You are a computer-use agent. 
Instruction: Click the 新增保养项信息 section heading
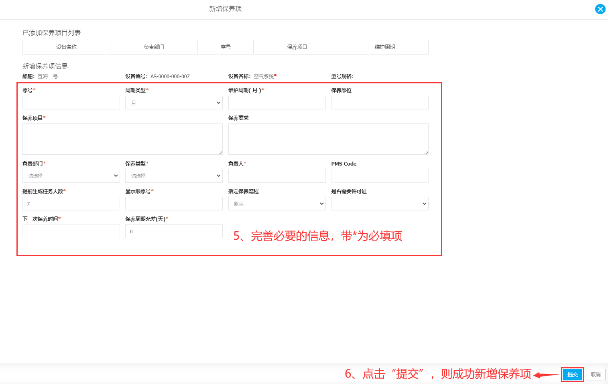[45, 66]
